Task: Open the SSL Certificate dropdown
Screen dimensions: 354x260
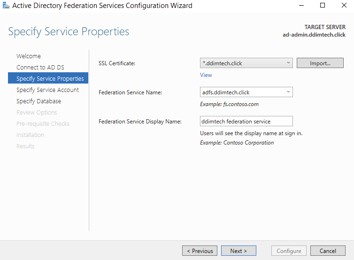Action: (246, 63)
